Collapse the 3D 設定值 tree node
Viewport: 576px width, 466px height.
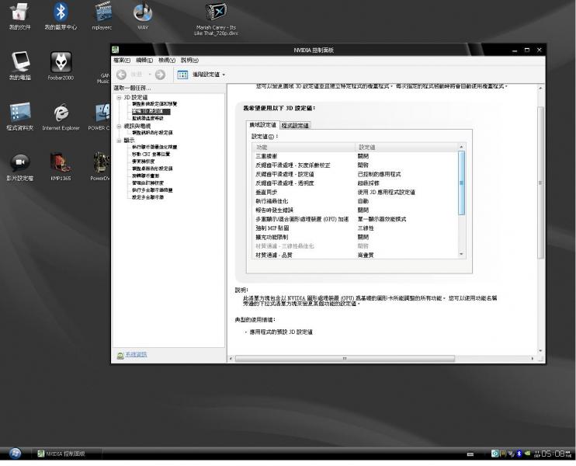(x=119, y=97)
